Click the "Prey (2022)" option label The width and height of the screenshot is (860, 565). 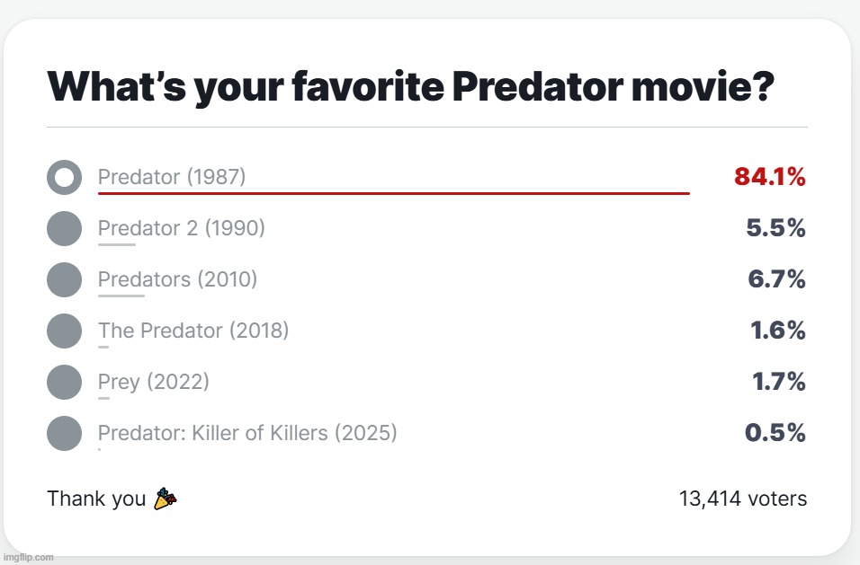pos(154,382)
